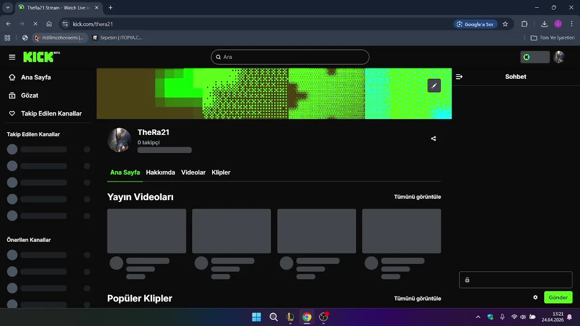Click the OBS Studio taskbar icon
This screenshot has width=580, height=326.
[x=324, y=317]
